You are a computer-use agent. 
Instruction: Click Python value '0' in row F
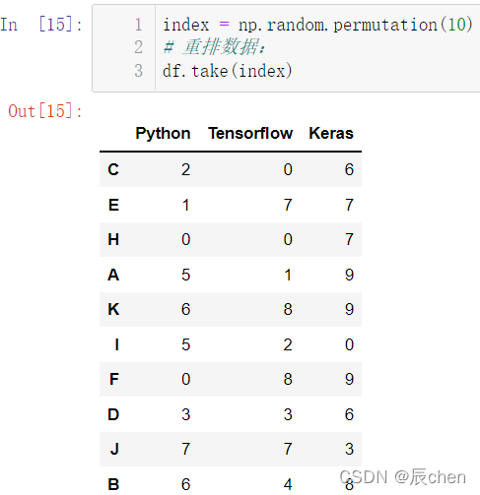point(186,379)
